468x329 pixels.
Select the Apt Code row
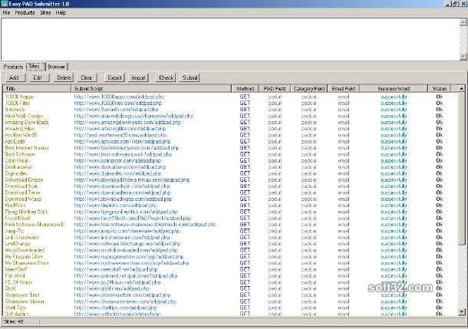(230, 141)
